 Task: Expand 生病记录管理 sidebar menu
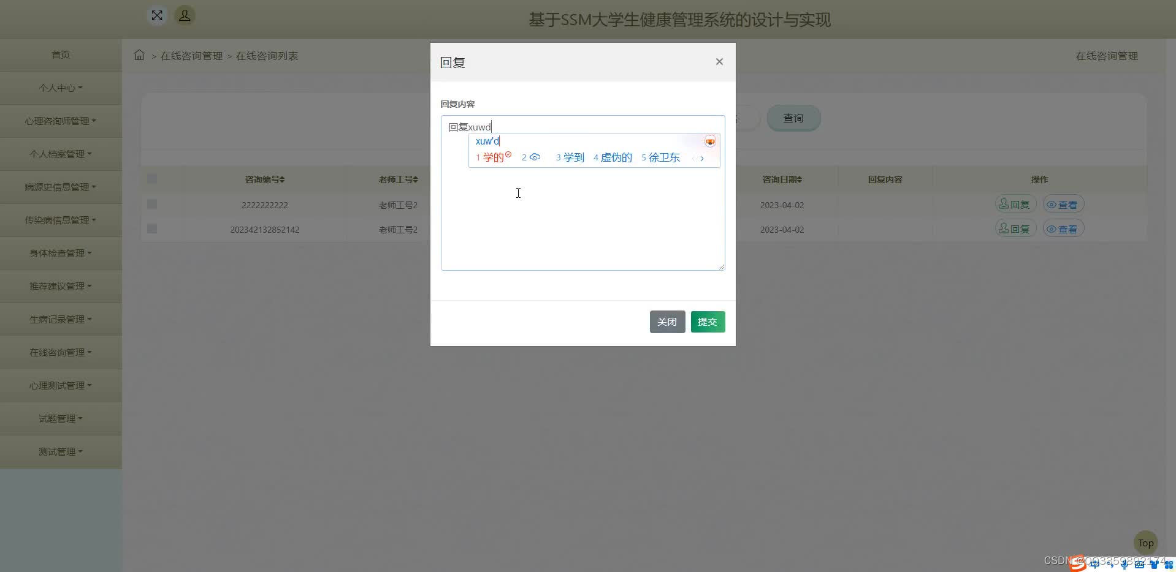pyautogui.click(x=61, y=320)
